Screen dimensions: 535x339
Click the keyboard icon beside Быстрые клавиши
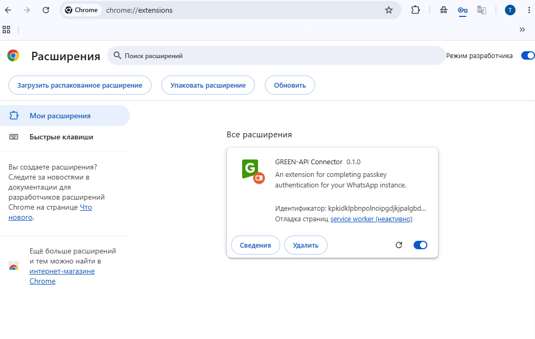tap(14, 137)
